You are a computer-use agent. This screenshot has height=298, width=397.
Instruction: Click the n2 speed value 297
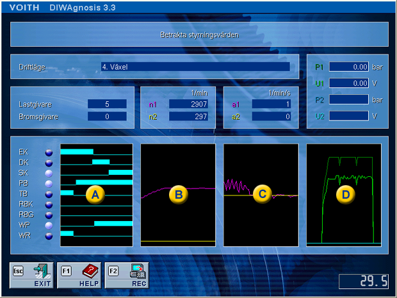pos(189,116)
